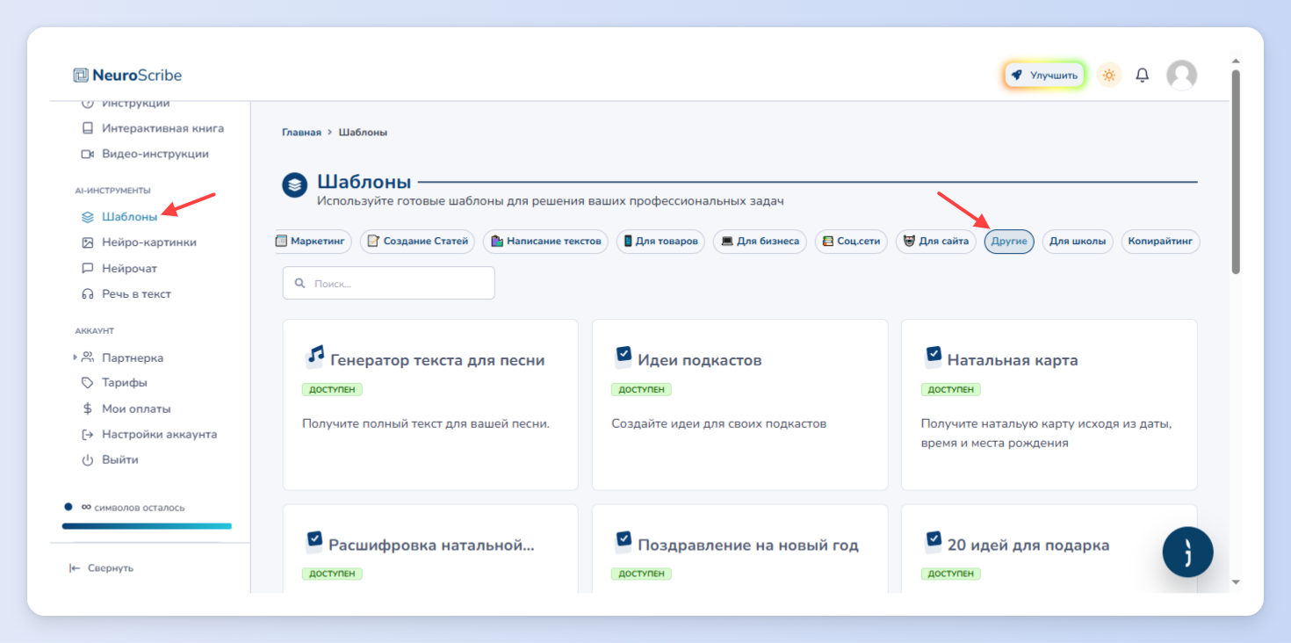Click the Поиск search field

(x=388, y=283)
